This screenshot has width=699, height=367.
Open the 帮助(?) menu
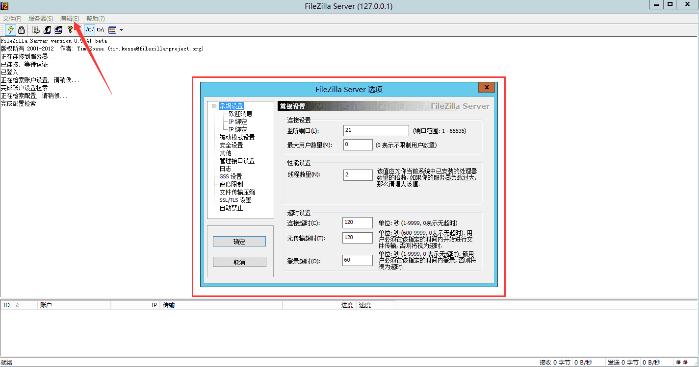(95, 19)
